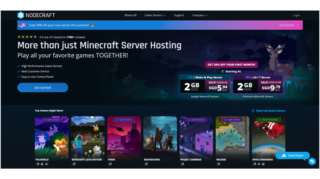Screen dimensions: 320x179
Task: Click the PC platform icon under FiveM
Action: [x=110, y=164]
